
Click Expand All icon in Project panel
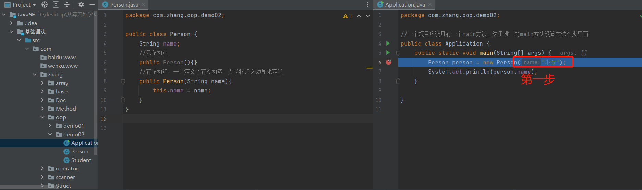point(56,4)
